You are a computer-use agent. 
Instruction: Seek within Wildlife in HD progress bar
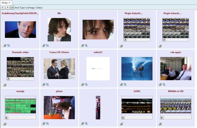point(177,118)
